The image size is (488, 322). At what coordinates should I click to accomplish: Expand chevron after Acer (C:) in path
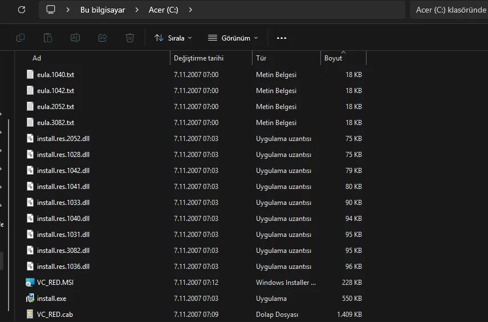click(x=190, y=10)
